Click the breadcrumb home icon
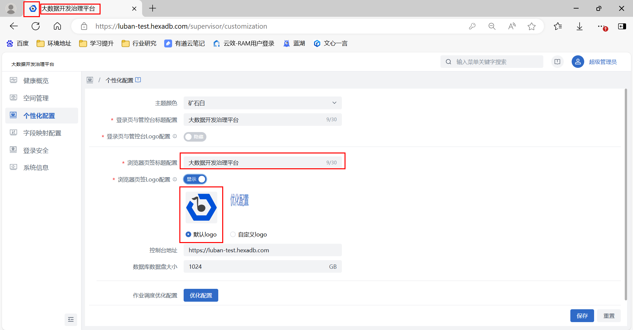 pyautogui.click(x=90, y=80)
